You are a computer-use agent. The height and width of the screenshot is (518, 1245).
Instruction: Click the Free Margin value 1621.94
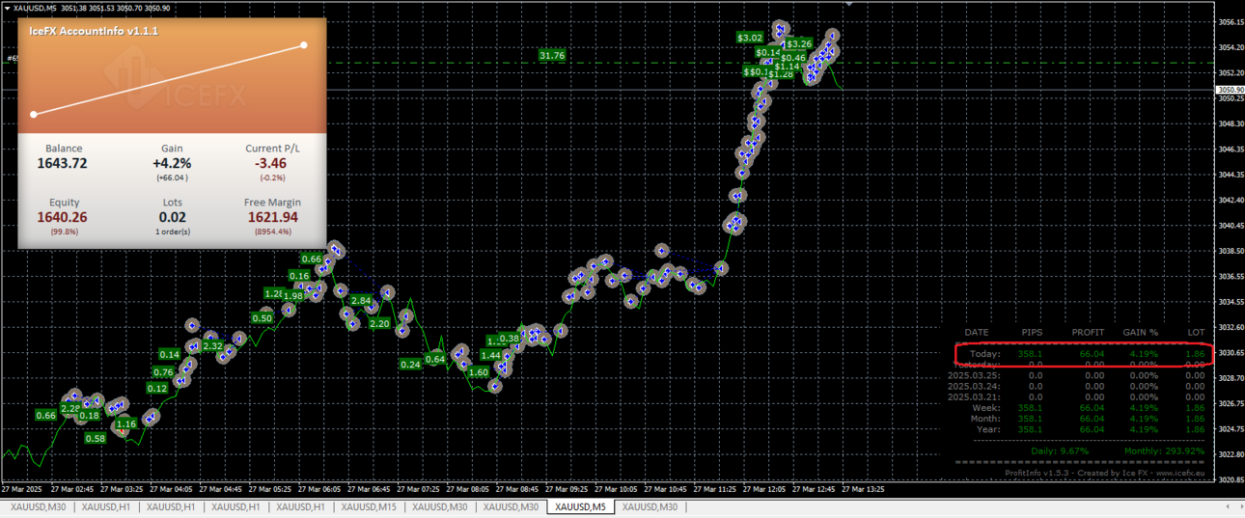pos(272,217)
